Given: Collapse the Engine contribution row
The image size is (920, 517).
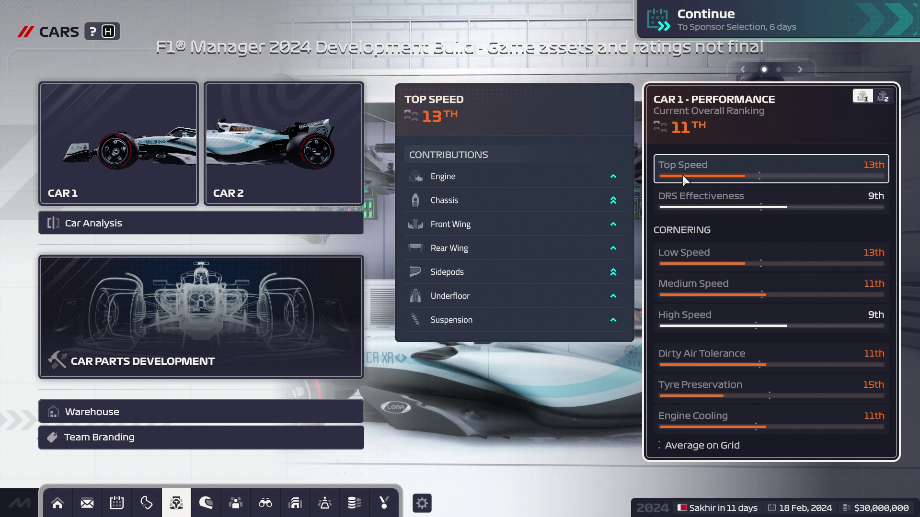Looking at the screenshot, I should pos(613,176).
